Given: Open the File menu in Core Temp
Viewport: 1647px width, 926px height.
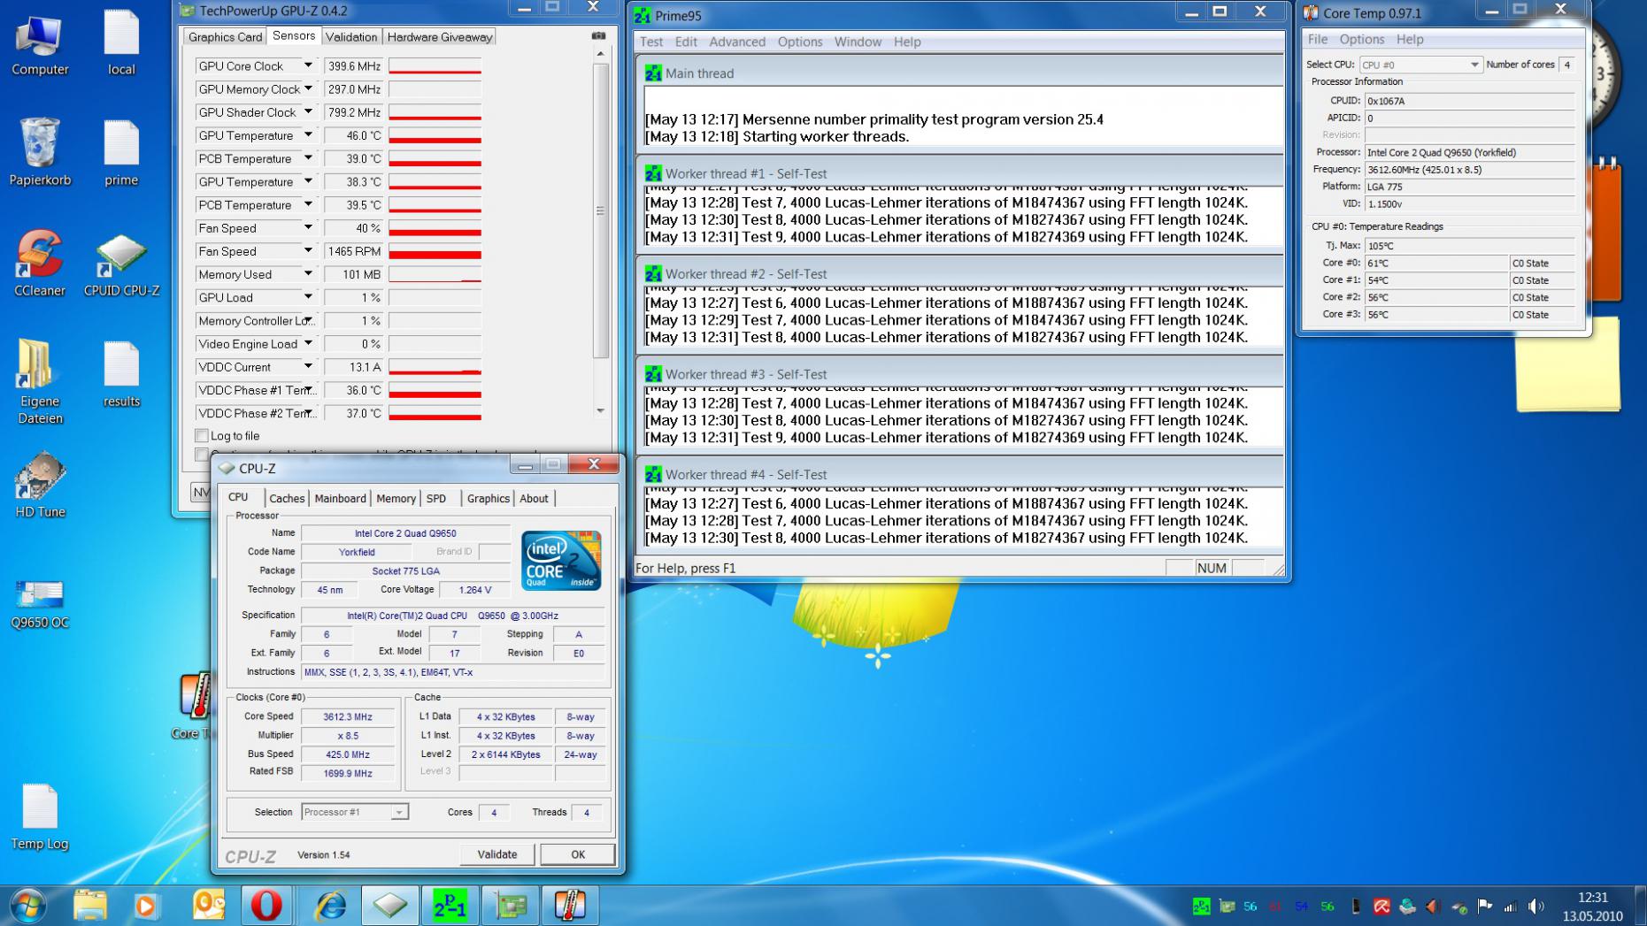Looking at the screenshot, I should tap(1318, 39).
